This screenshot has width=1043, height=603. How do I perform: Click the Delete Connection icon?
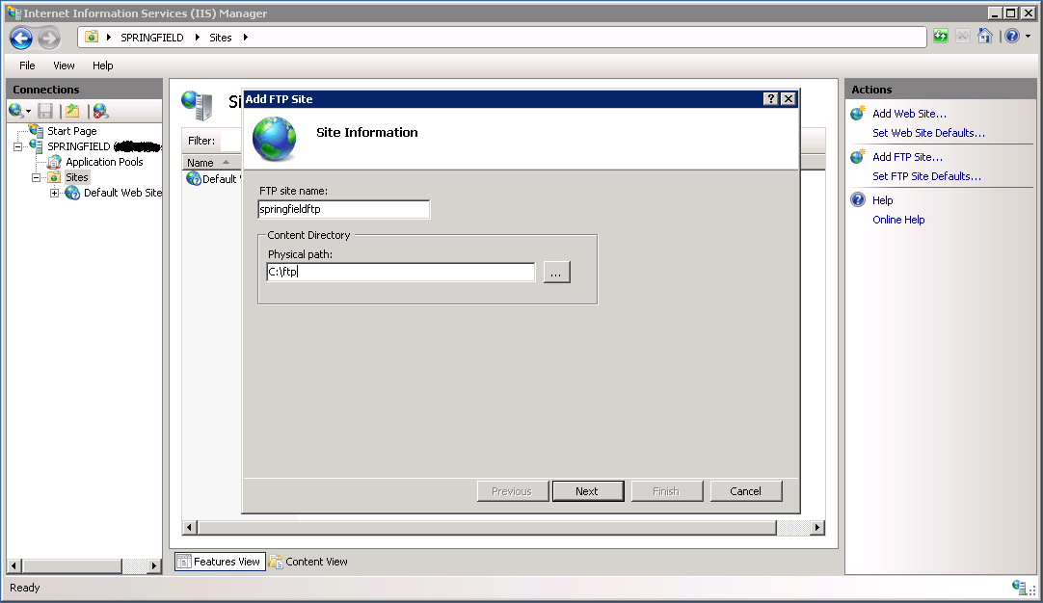(x=100, y=111)
